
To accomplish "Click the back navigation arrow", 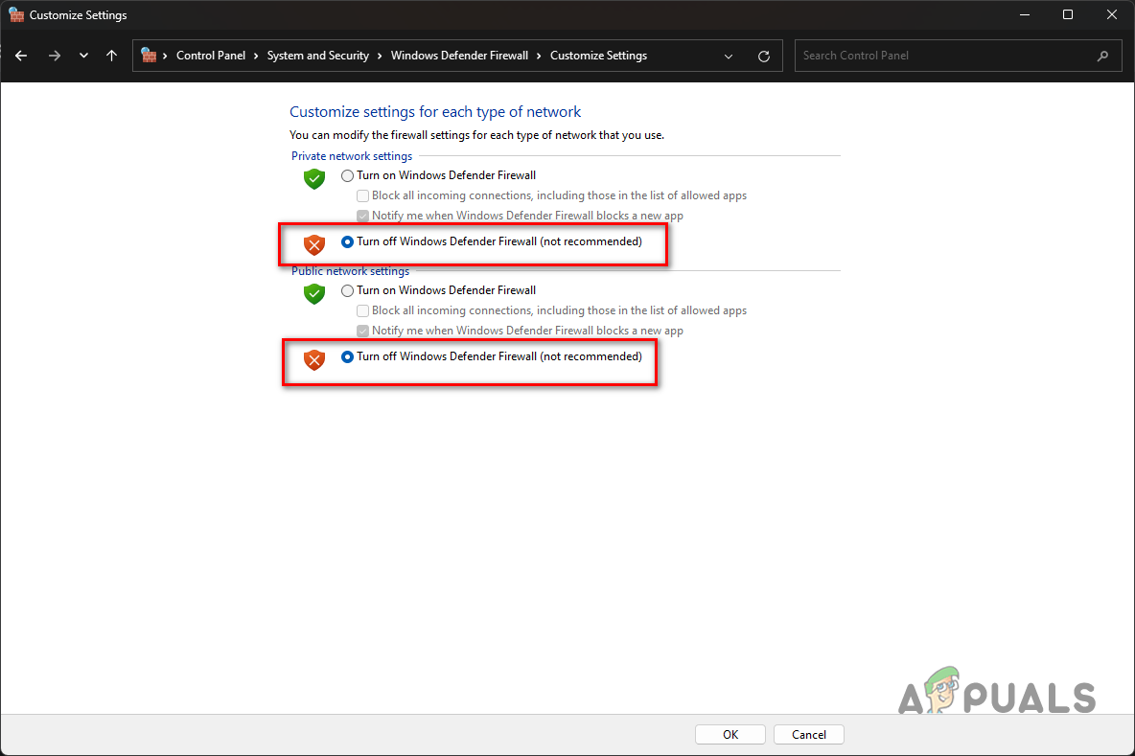I will pyautogui.click(x=21, y=56).
